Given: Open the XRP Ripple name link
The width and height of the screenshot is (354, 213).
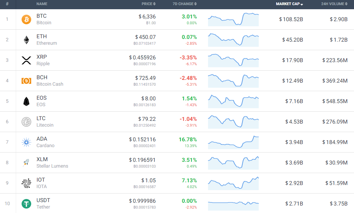Looking at the screenshot, I should (43, 60).
